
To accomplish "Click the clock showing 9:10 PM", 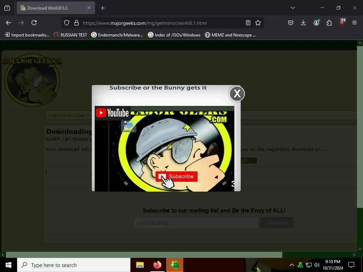I will (x=333, y=265).
